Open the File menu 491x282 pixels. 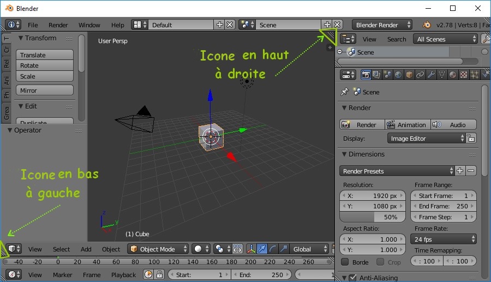coord(33,25)
